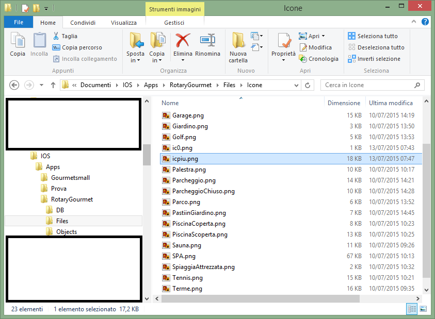
Task: Click Modifica in Apri group
Action: tap(315, 47)
